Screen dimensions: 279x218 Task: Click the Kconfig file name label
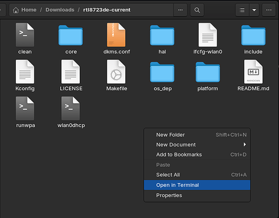coord(25,89)
